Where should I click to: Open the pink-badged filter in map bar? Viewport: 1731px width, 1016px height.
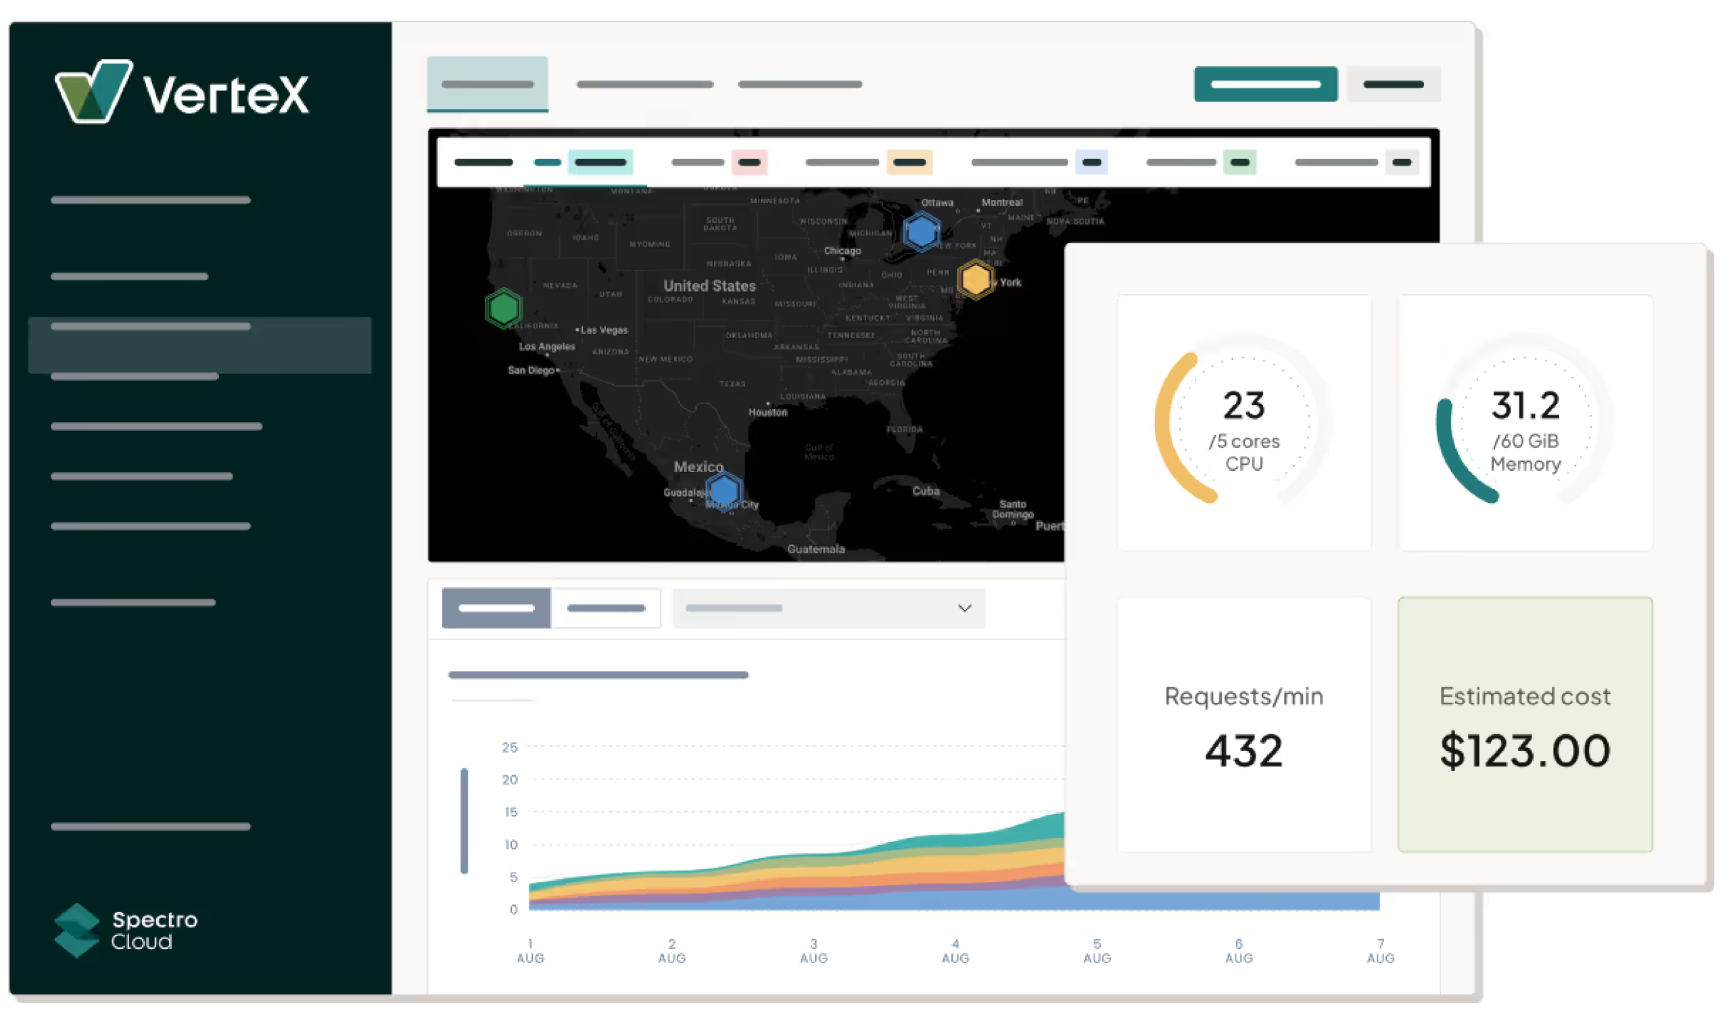[749, 163]
